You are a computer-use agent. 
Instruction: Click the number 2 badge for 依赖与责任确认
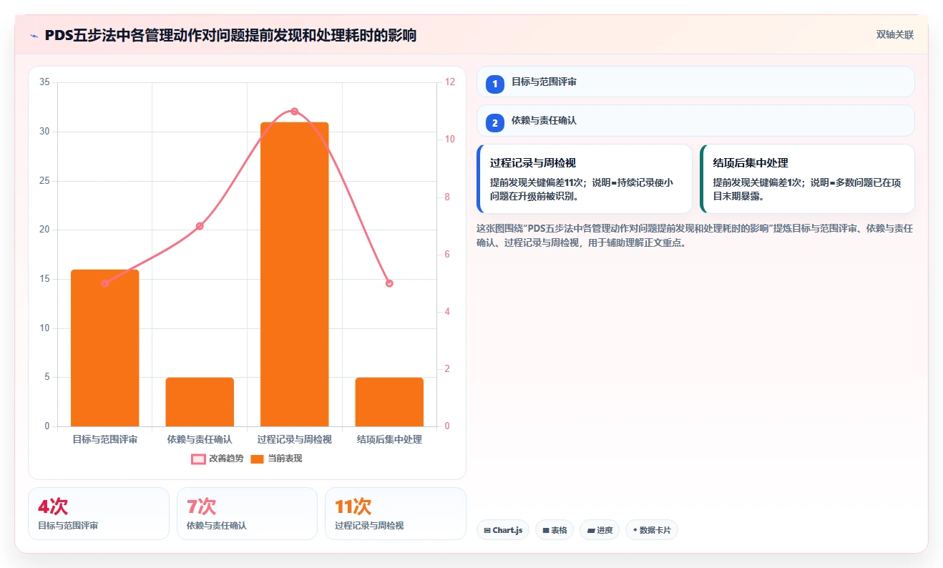(x=495, y=123)
